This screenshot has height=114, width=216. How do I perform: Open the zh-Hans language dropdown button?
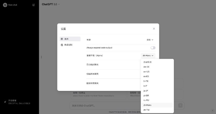pos(148,56)
